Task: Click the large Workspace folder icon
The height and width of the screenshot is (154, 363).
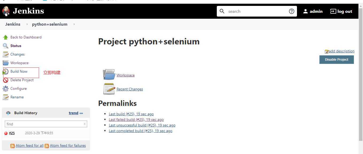Action: coord(109,75)
